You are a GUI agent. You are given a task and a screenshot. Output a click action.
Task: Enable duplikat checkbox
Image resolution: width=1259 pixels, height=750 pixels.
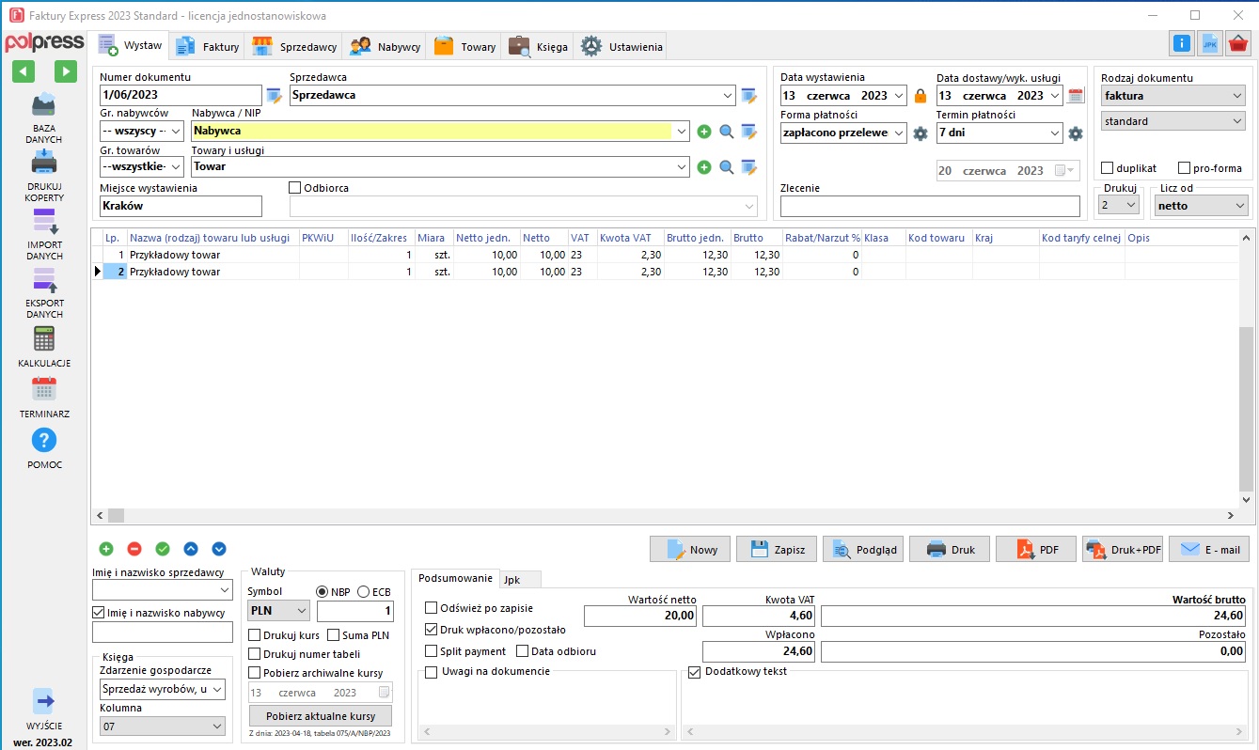click(1108, 168)
